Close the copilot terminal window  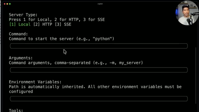click(x=5, y=4)
